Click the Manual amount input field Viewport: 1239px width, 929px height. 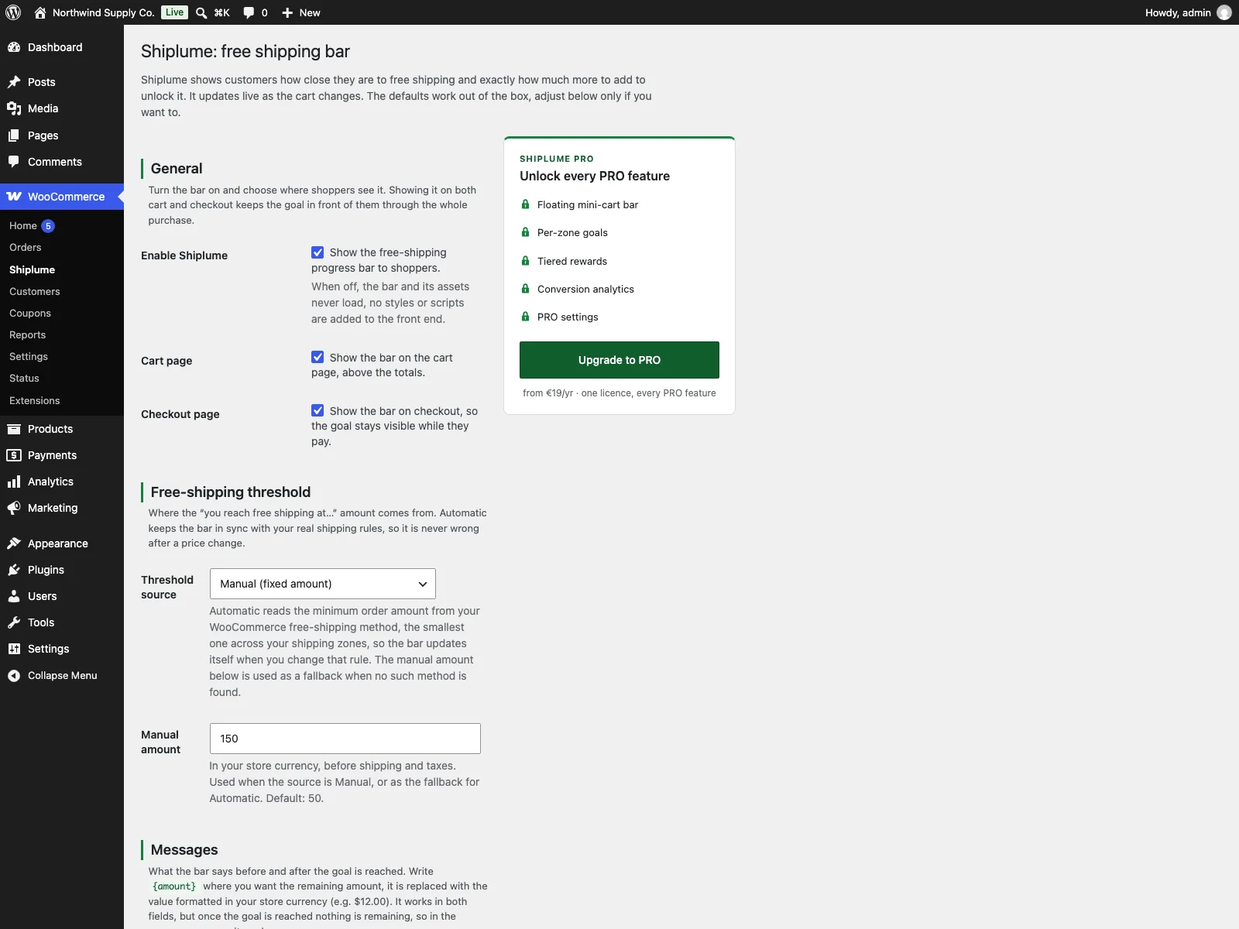pos(345,739)
